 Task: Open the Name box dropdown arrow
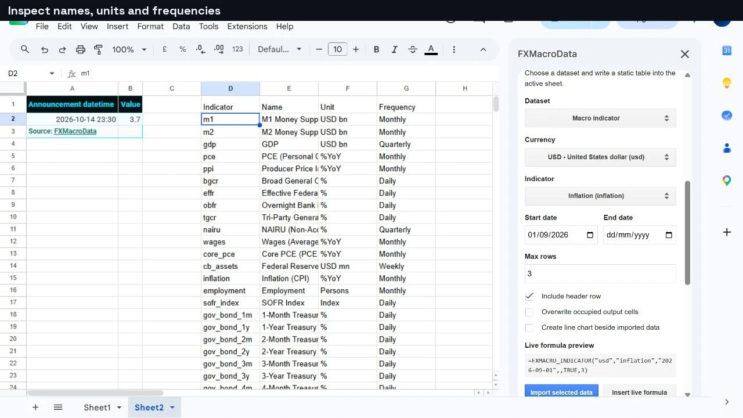pos(52,74)
